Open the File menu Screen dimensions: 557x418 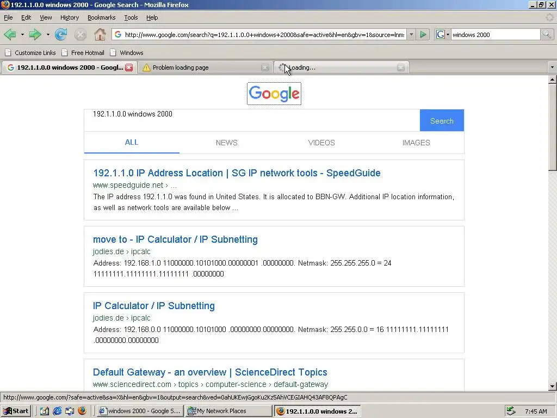(x=8, y=17)
